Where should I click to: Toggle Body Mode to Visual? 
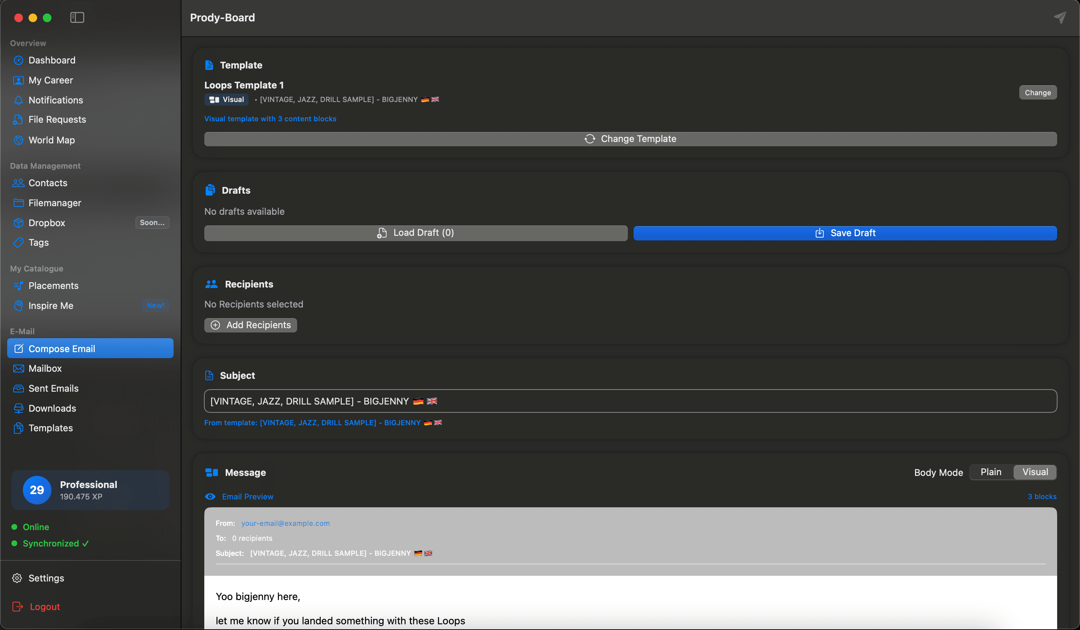pos(1035,472)
